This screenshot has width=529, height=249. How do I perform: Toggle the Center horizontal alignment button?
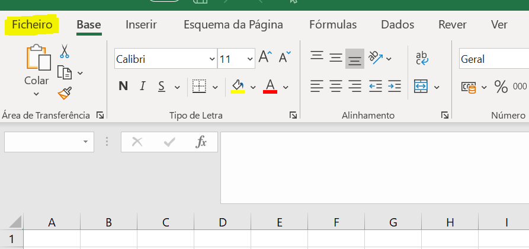coord(335,86)
